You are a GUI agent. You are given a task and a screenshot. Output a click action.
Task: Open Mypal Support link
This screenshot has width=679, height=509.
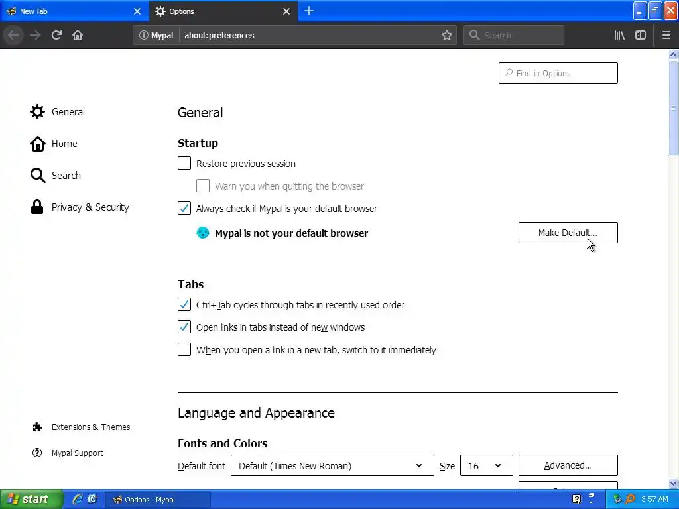click(x=77, y=453)
